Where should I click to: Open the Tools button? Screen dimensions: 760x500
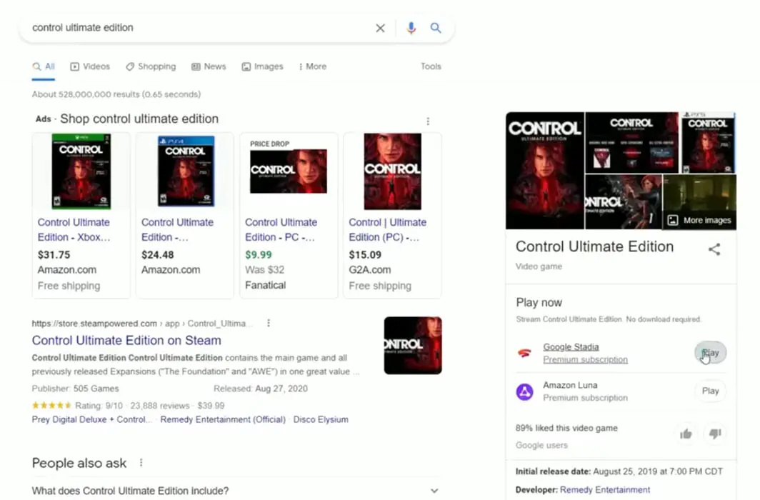(431, 66)
